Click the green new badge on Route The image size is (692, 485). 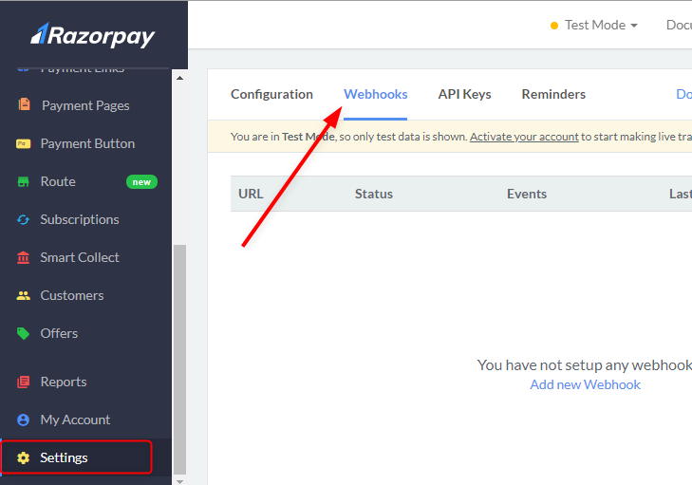[x=141, y=182]
